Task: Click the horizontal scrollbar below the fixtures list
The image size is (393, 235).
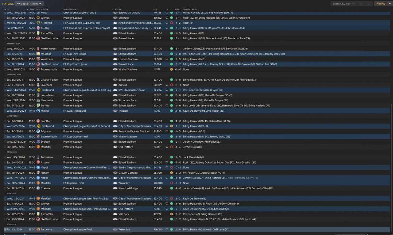Action: 68,233
